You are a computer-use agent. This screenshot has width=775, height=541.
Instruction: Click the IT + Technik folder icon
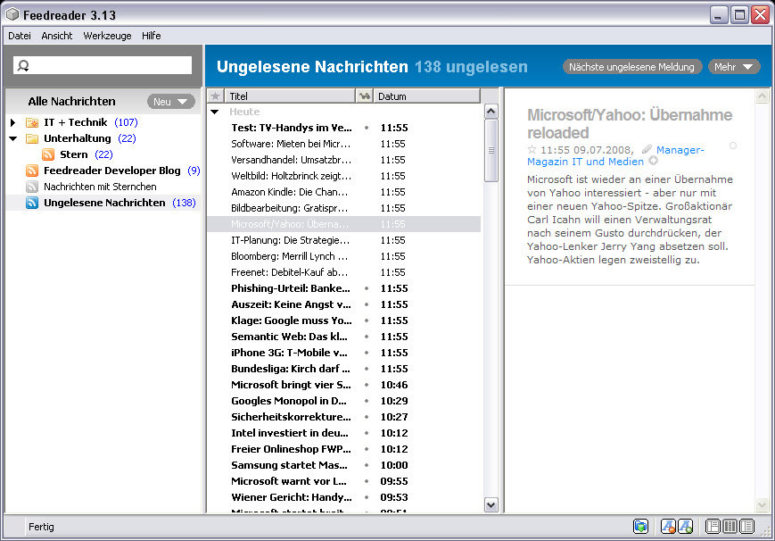coord(32,122)
